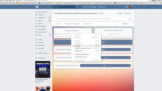Click Количество победителей input field

(114, 34)
